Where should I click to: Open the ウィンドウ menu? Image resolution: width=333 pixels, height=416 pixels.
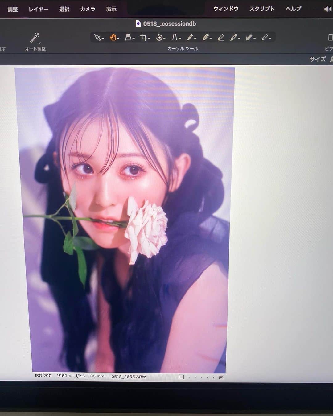(x=226, y=9)
